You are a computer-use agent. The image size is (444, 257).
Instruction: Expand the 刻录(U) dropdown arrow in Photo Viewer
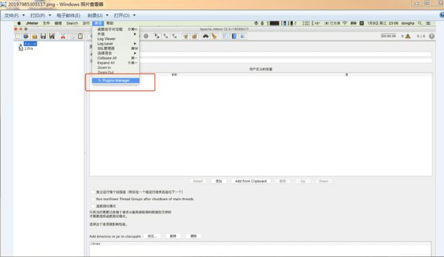click(107, 15)
